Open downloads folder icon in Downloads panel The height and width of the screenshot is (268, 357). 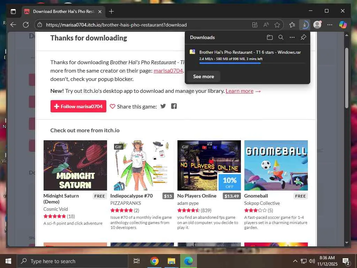point(270,37)
